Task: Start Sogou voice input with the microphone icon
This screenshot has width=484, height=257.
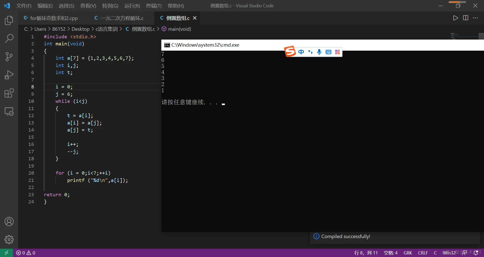Action: coord(319,52)
